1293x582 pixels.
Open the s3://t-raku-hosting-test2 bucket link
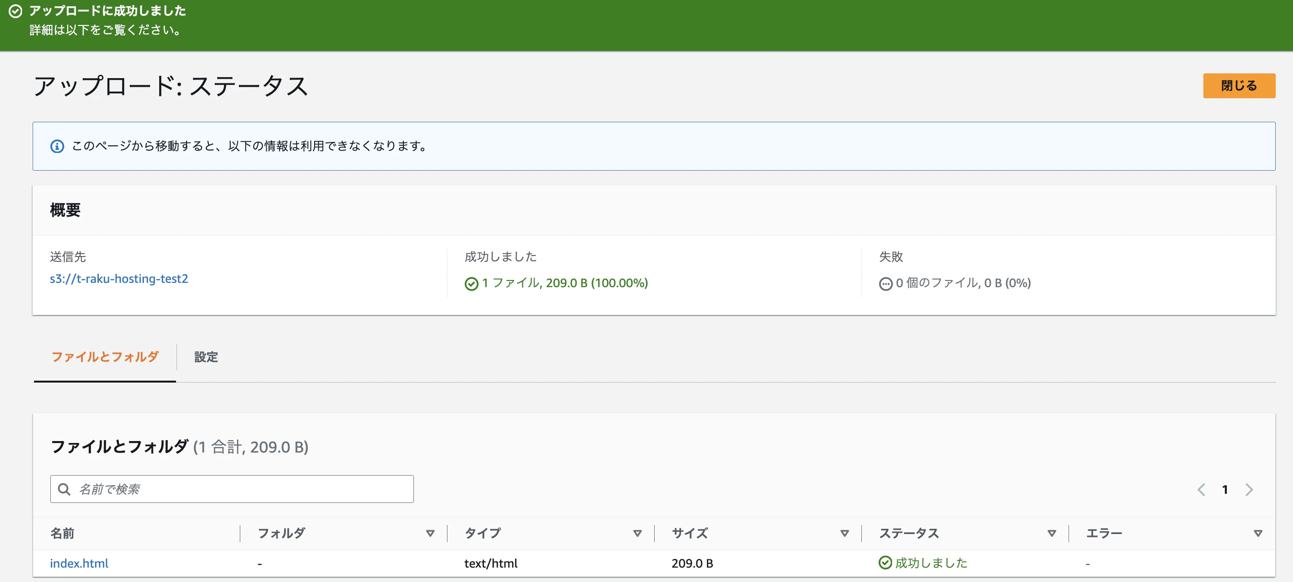(x=119, y=279)
